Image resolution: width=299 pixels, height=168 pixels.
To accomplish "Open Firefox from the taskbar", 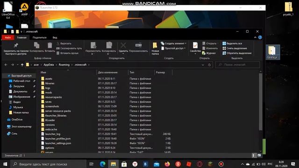I will click(167, 164).
